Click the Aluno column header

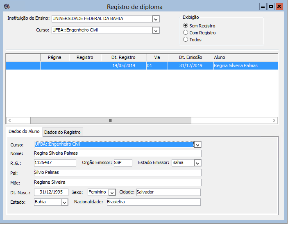click(x=245, y=57)
